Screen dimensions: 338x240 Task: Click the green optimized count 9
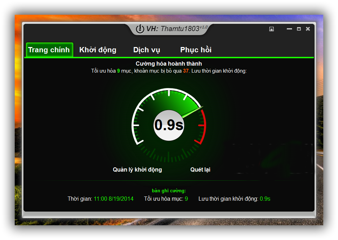tap(119, 71)
